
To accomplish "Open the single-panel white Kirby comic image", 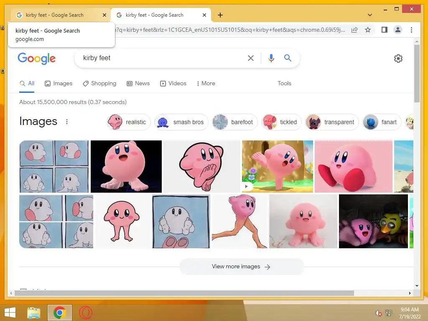I will [181, 222].
